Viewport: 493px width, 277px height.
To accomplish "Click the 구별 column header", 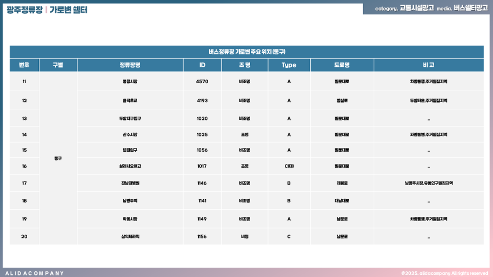I will tap(58, 65).
